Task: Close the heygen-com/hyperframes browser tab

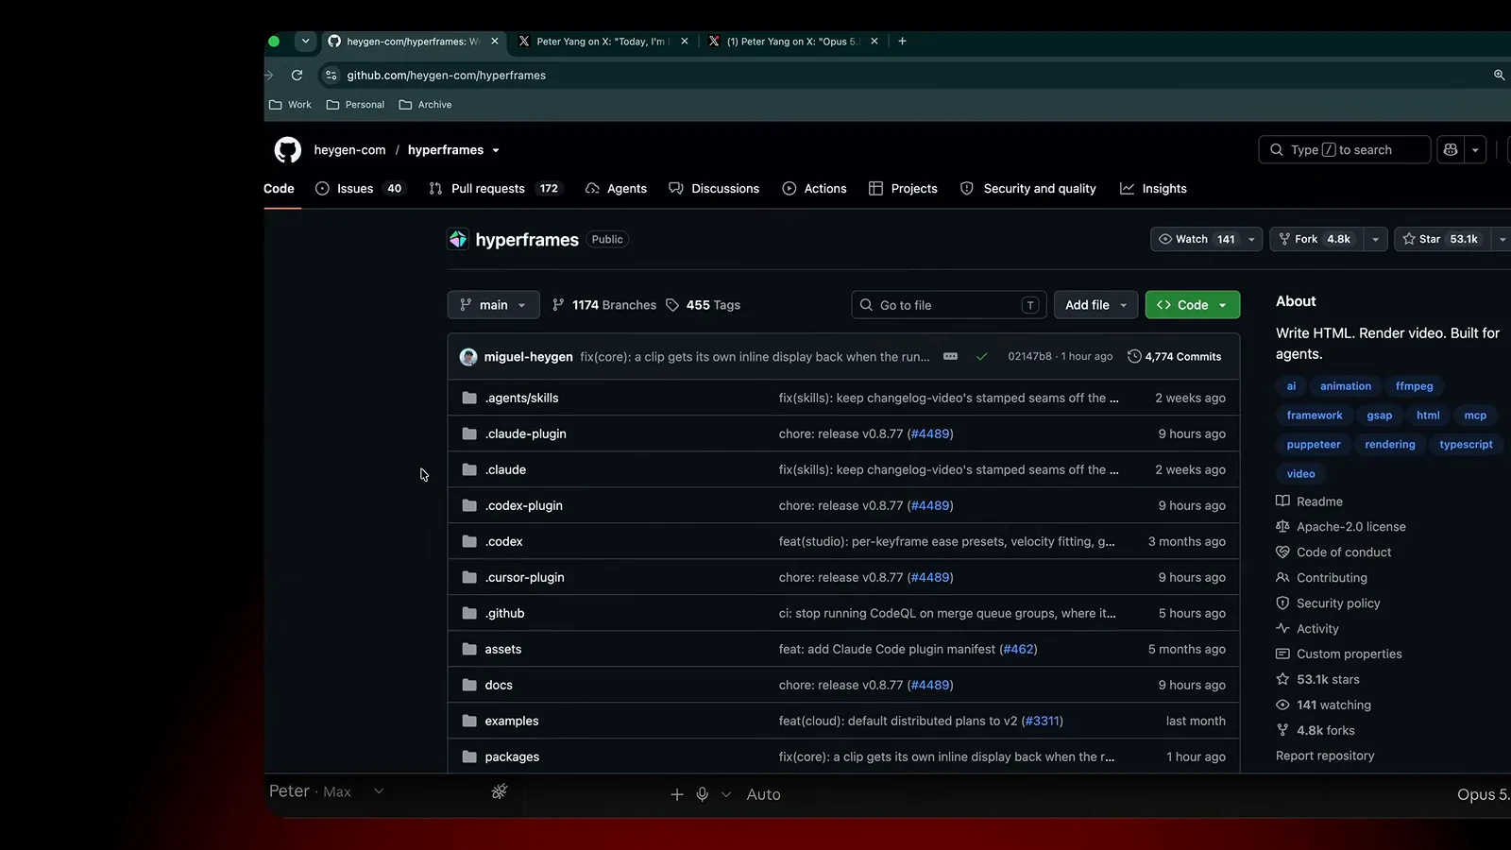Action: tap(494, 42)
